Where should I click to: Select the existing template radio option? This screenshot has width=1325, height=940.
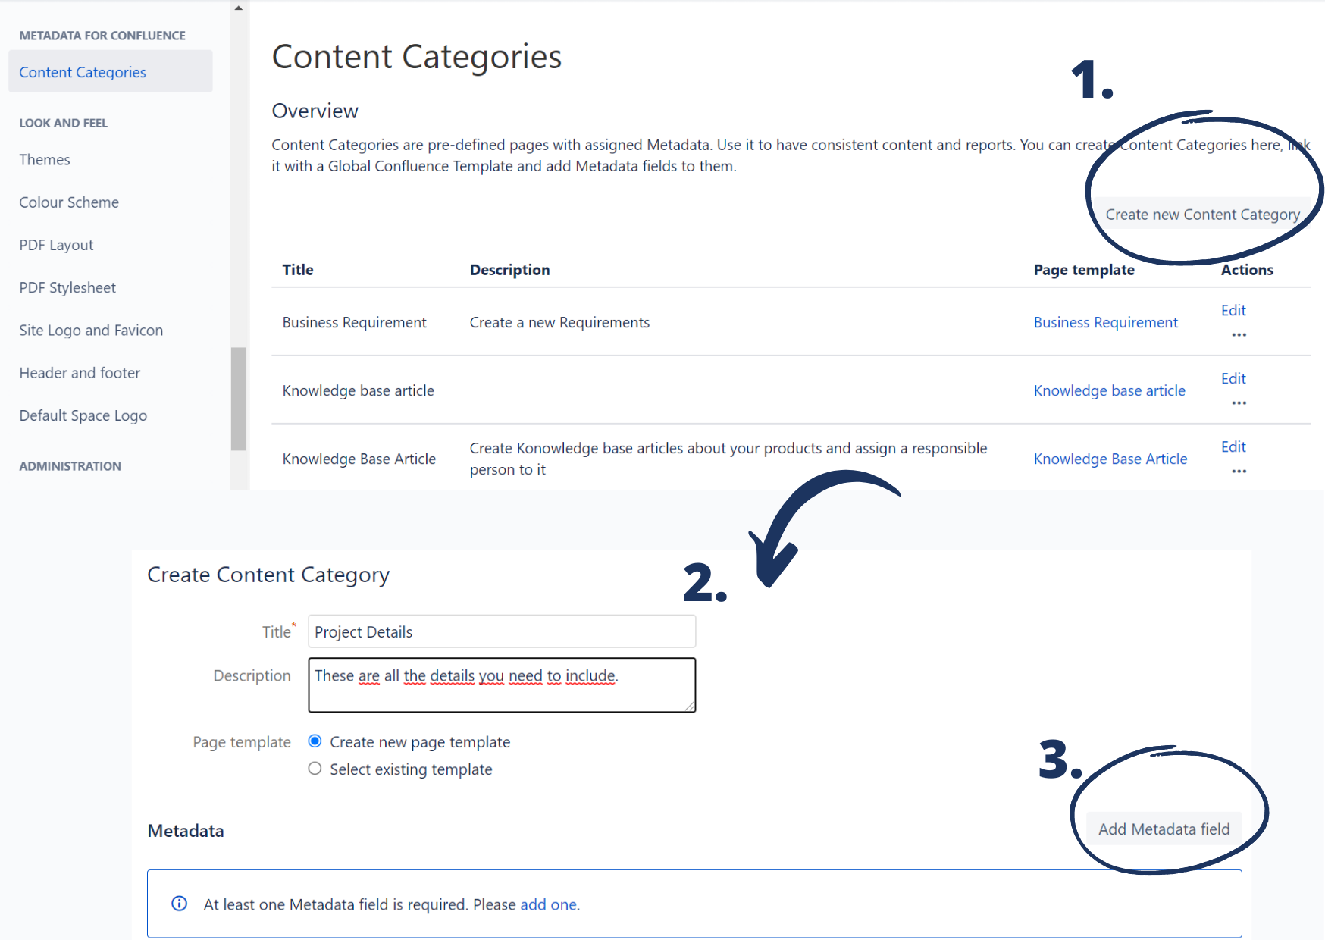click(315, 769)
